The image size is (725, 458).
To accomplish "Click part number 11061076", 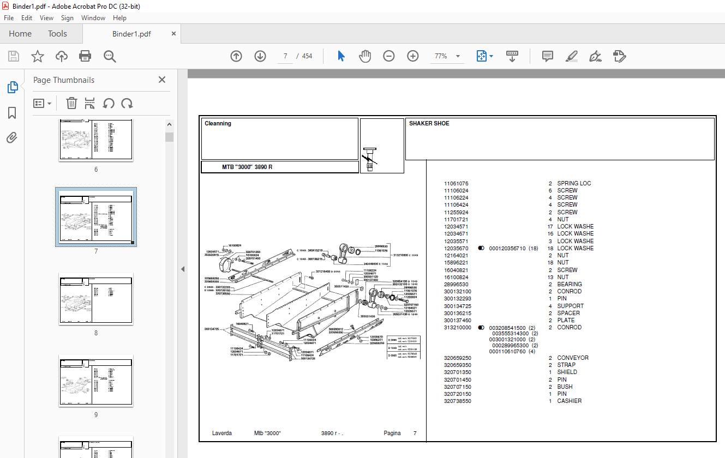I will tap(456, 184).
